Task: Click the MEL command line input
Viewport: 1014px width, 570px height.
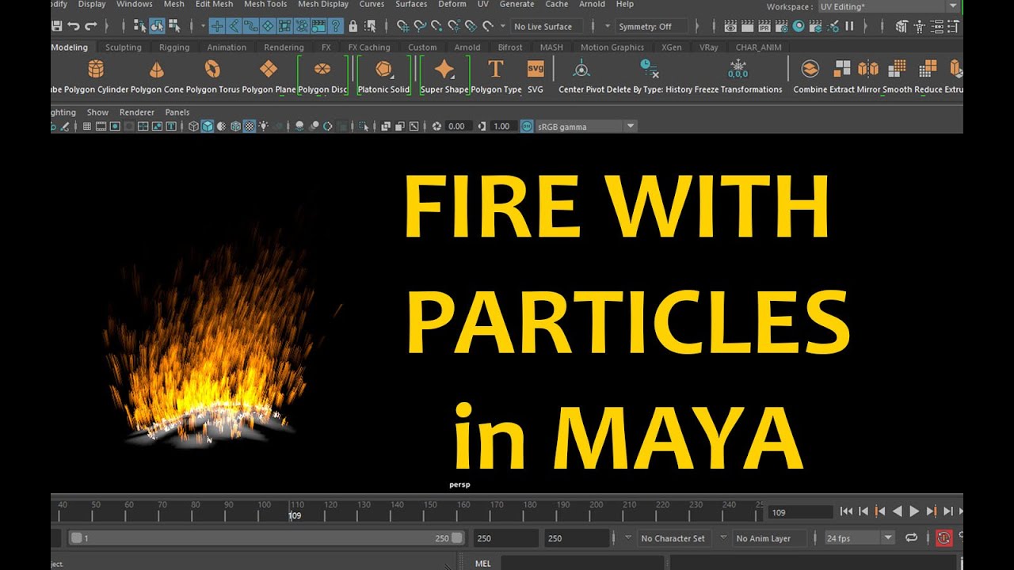Action: (x=581, y=563)
